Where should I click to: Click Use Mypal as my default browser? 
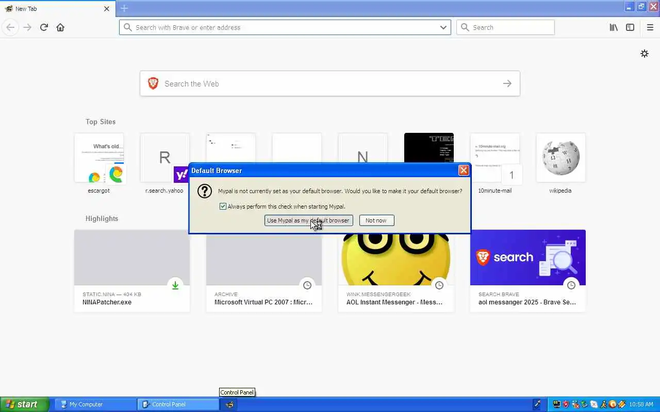tap(308, 220)
